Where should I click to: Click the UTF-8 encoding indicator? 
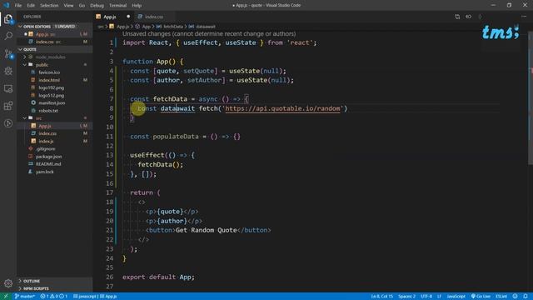coord(426,297)
